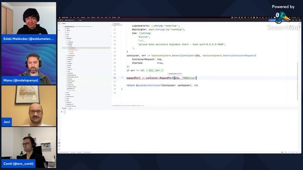
Task: Open the View menu
Action: [78, 17]
